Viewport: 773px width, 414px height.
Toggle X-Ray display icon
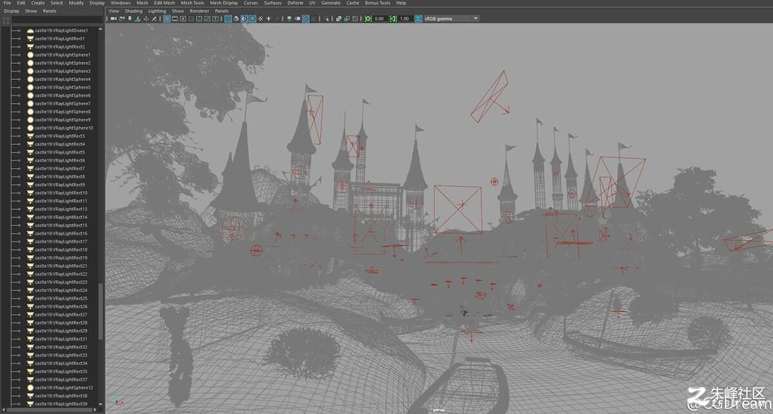click(338, 19)
